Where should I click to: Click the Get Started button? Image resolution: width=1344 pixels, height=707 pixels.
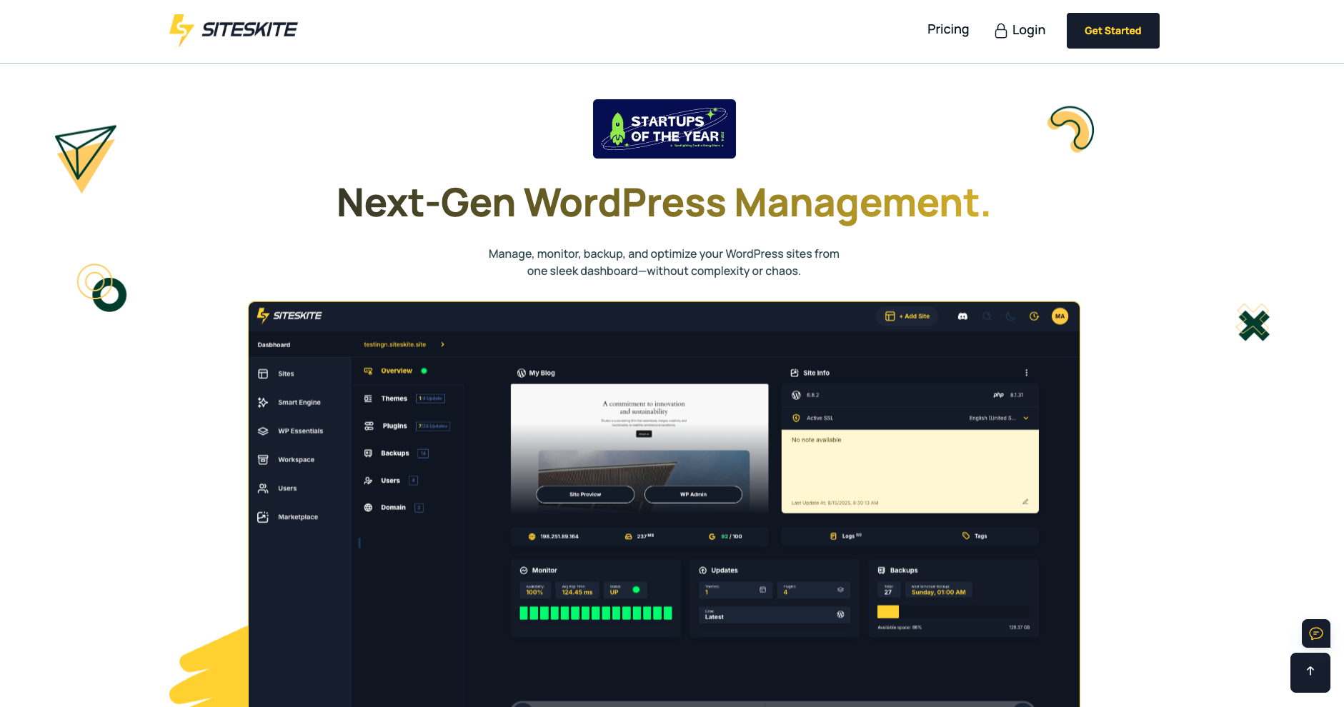point(1112,31)
